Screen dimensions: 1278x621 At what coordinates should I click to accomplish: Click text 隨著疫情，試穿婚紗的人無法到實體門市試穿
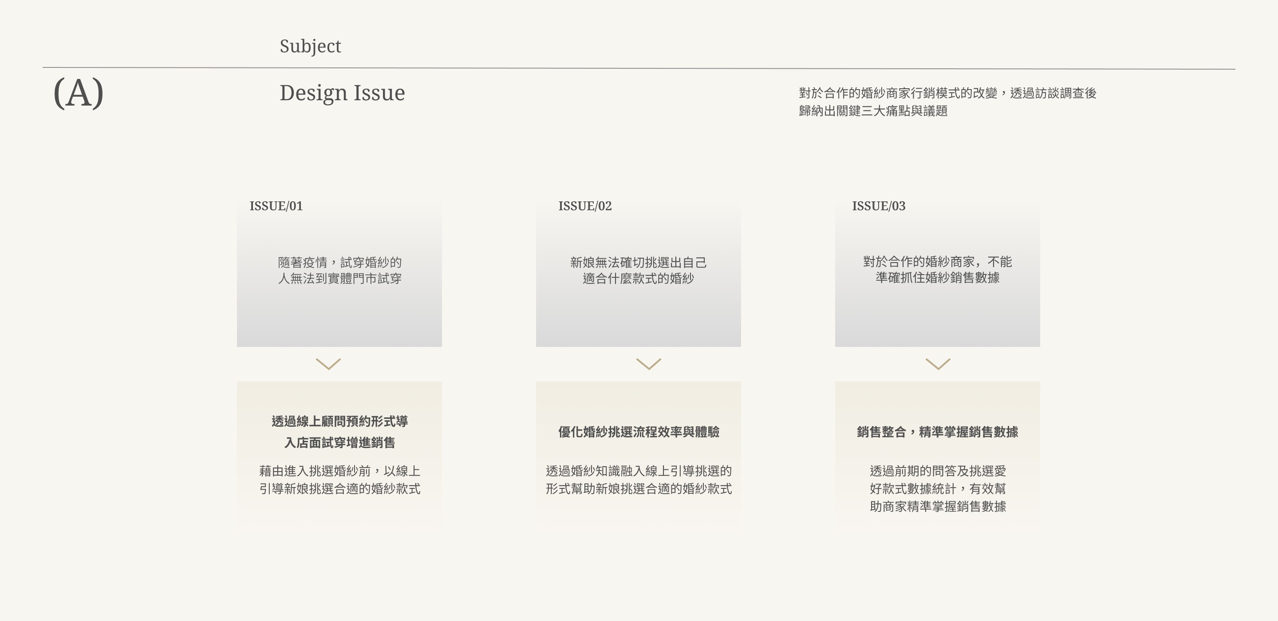pos(339,270)
